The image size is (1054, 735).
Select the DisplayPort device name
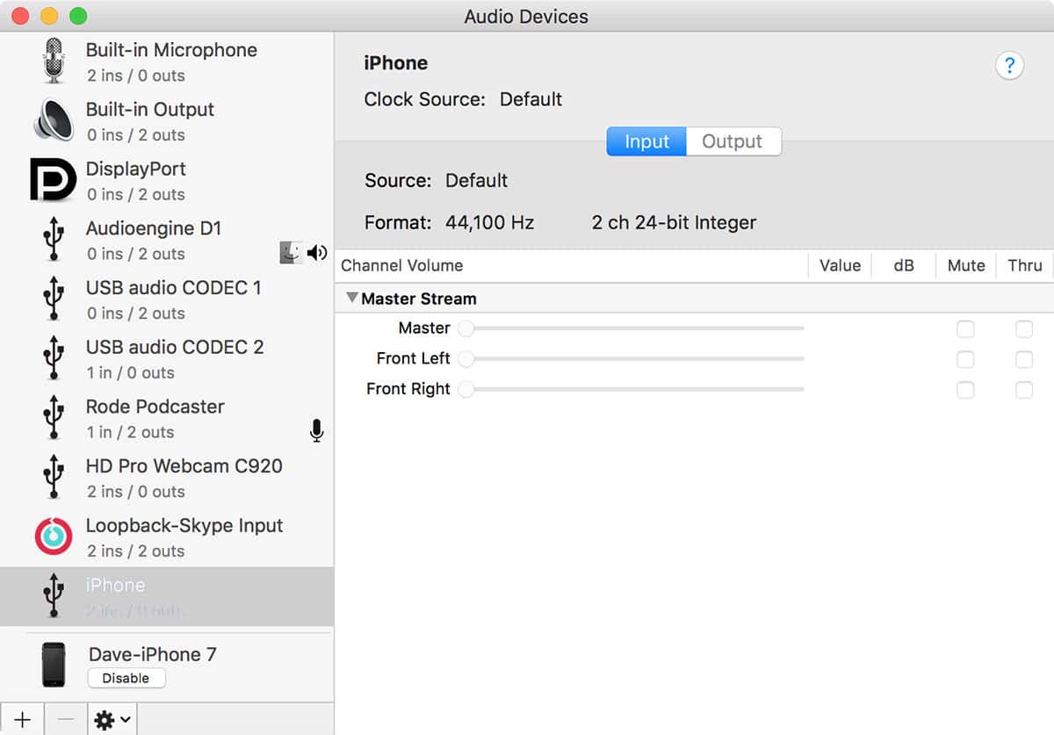coord(136,169)
